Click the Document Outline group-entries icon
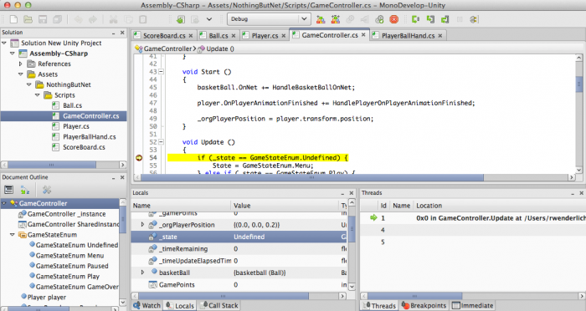Viewport: 586px width, 311px height. point(9,190)
